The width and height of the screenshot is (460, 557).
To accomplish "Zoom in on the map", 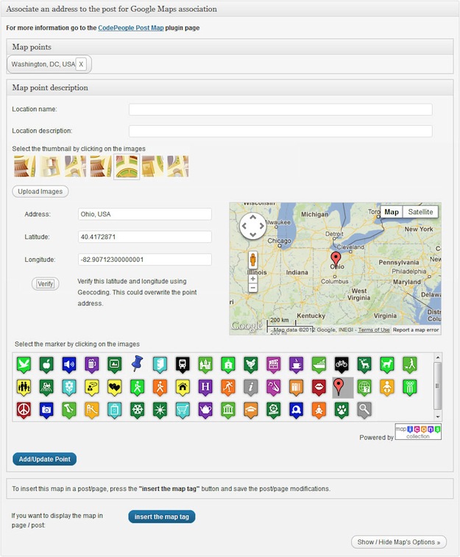I will click(x=252, y=279).
